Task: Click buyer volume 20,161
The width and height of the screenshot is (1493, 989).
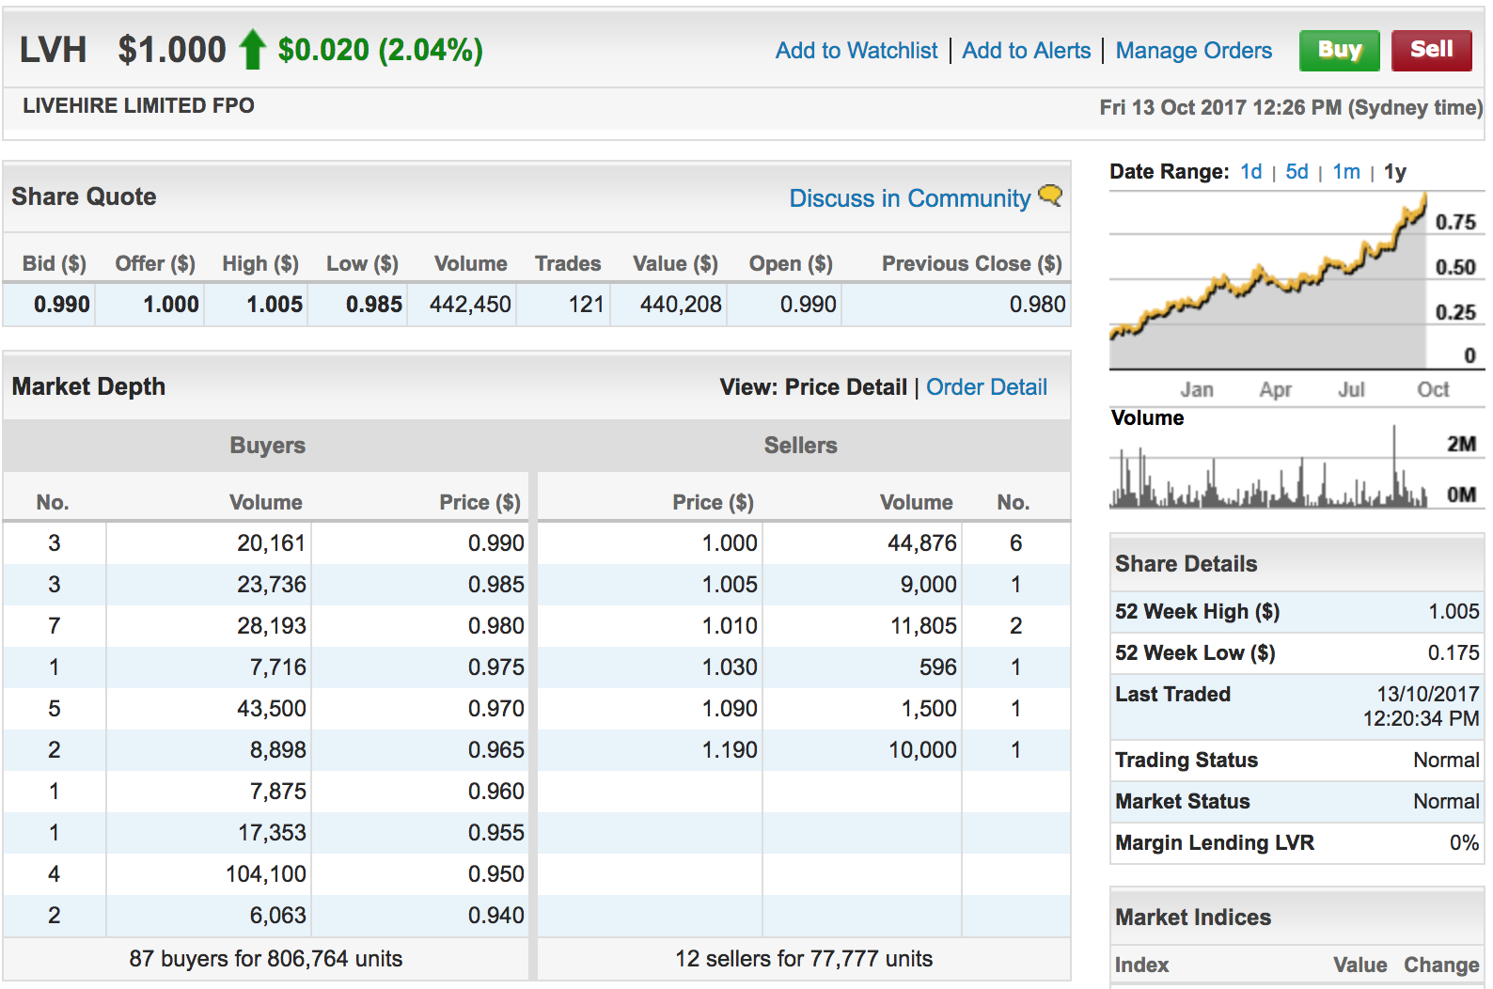Action: click(272, 543)
